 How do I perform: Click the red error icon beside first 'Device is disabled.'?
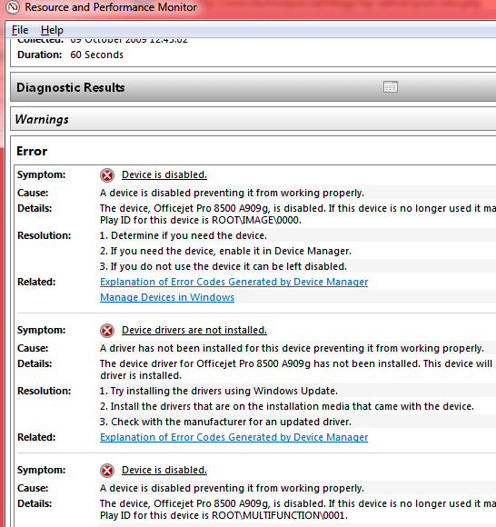(x=107, y=175)
